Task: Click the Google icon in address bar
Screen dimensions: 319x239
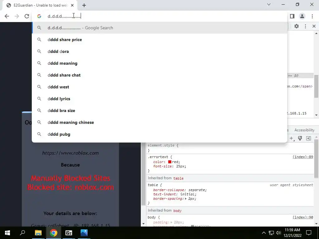Action: 39,16
